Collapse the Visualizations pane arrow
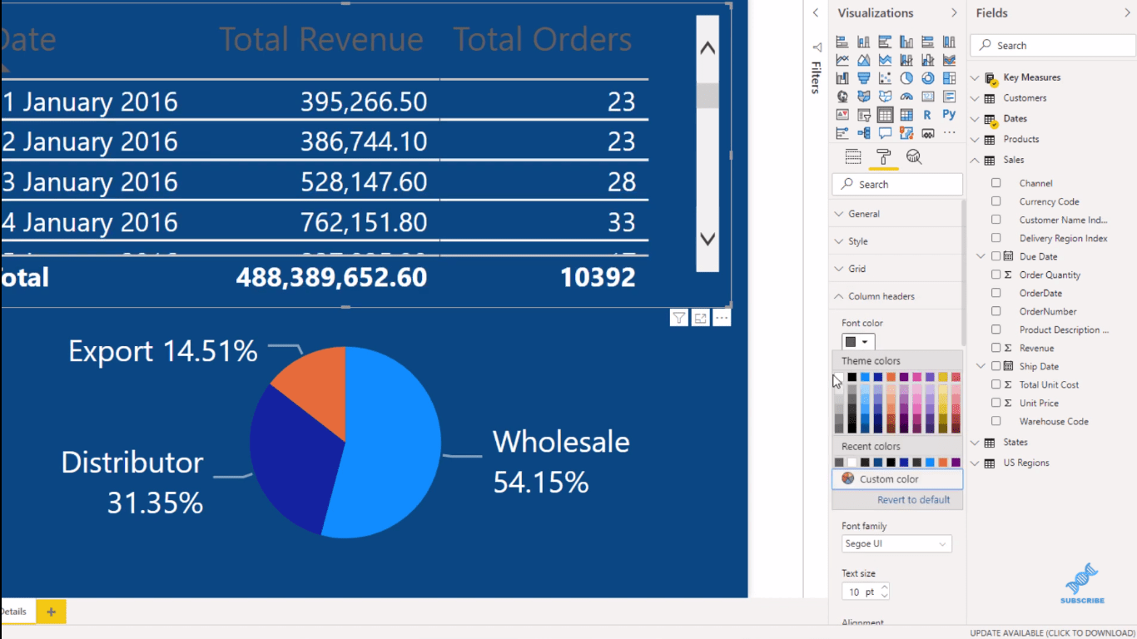1137x639 pixels. (954, 12)
